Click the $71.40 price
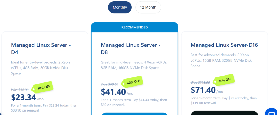The image size is (277, 115). (203, 90)
